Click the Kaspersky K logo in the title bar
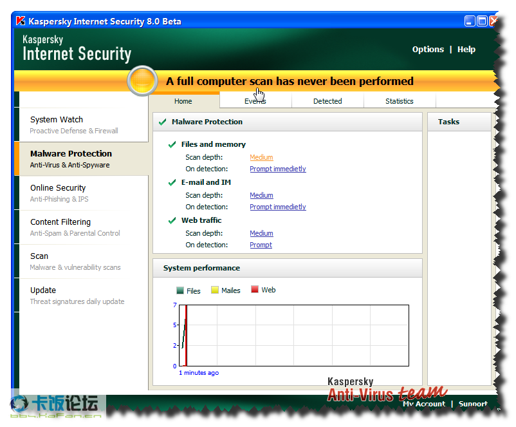This screenshot has width=516, height=427. click(21, 21)
